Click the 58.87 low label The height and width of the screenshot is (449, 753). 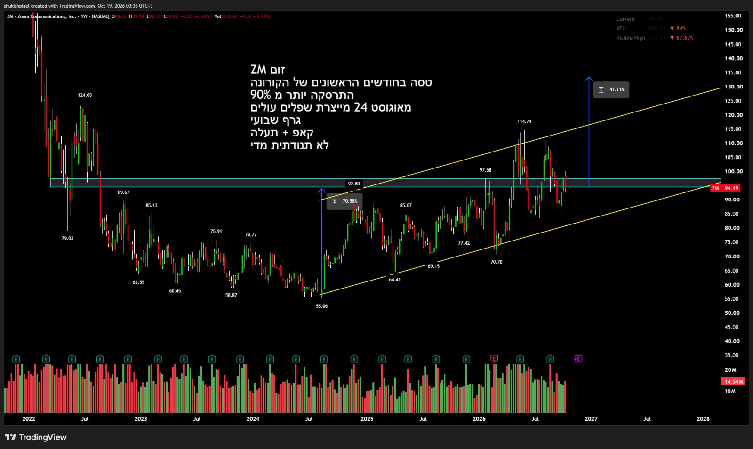pos(231,295)
